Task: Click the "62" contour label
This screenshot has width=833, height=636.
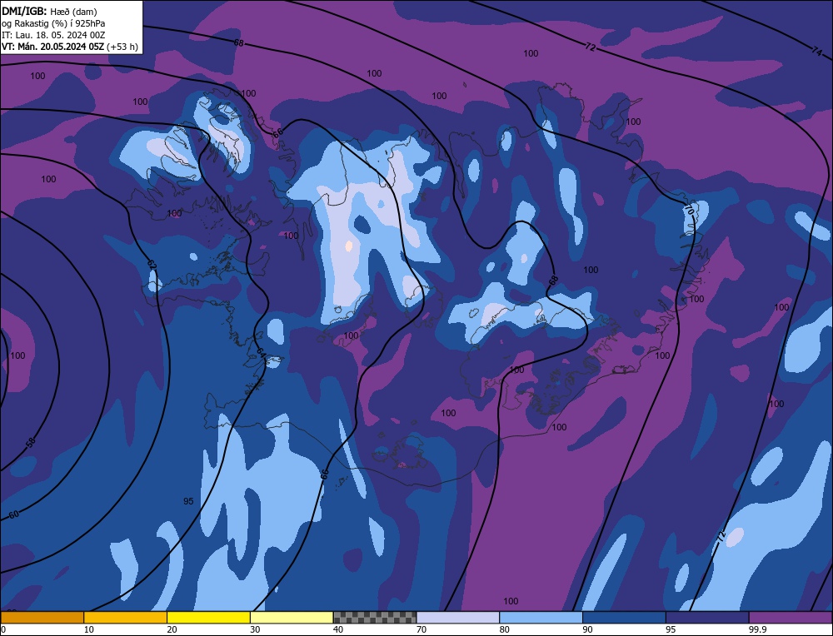Action: tap(152, 264)
